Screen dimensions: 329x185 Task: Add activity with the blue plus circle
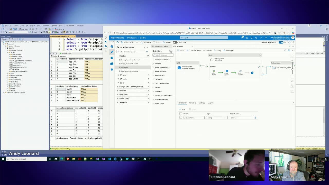pyautogui.click(x=252, y=73)
